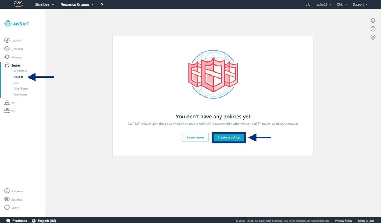The image size is (381, 223).
Task: Open the right-side notifications bell icon
Action: [373, 20]
